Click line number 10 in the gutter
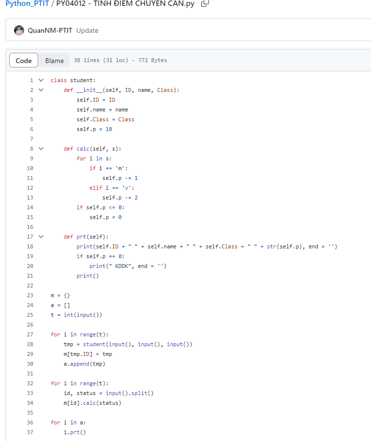The image size is (371, 441). point(30,168)
